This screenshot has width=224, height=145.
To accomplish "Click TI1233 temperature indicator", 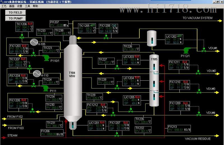I will [x=45, y=32].
